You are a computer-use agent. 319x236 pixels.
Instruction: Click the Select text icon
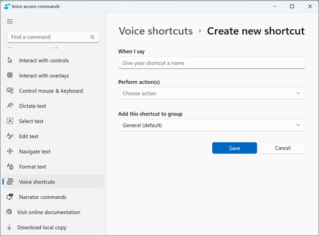click(x=10, y=121)
